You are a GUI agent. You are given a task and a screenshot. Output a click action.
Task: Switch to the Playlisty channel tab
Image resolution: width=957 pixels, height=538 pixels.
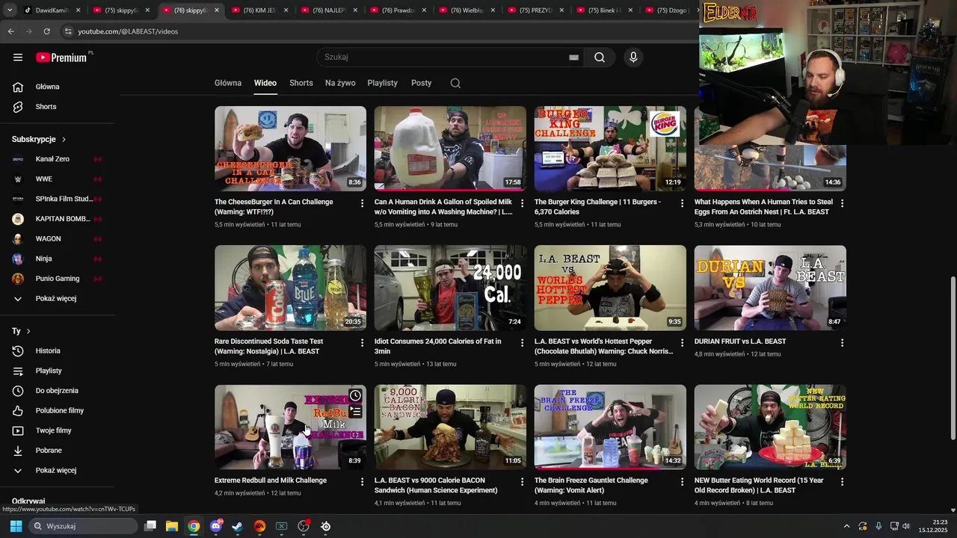383,83
